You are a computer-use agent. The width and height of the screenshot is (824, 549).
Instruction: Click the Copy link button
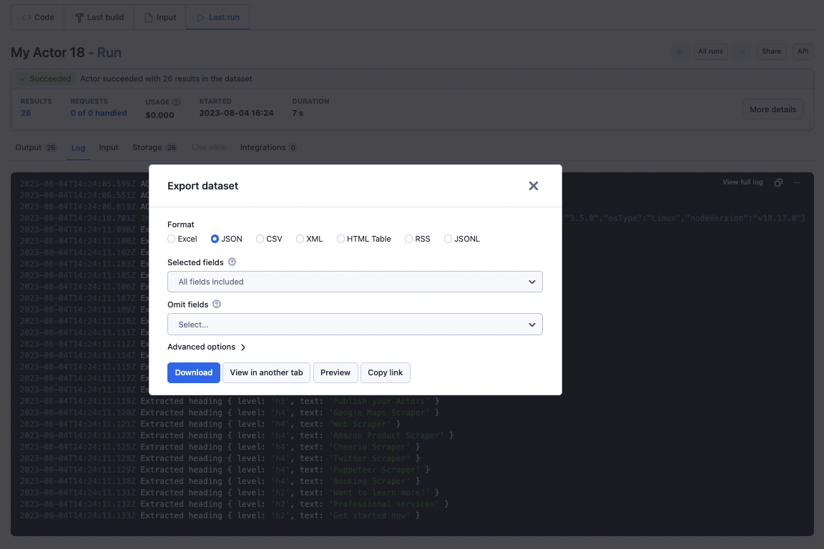[386, 372]
